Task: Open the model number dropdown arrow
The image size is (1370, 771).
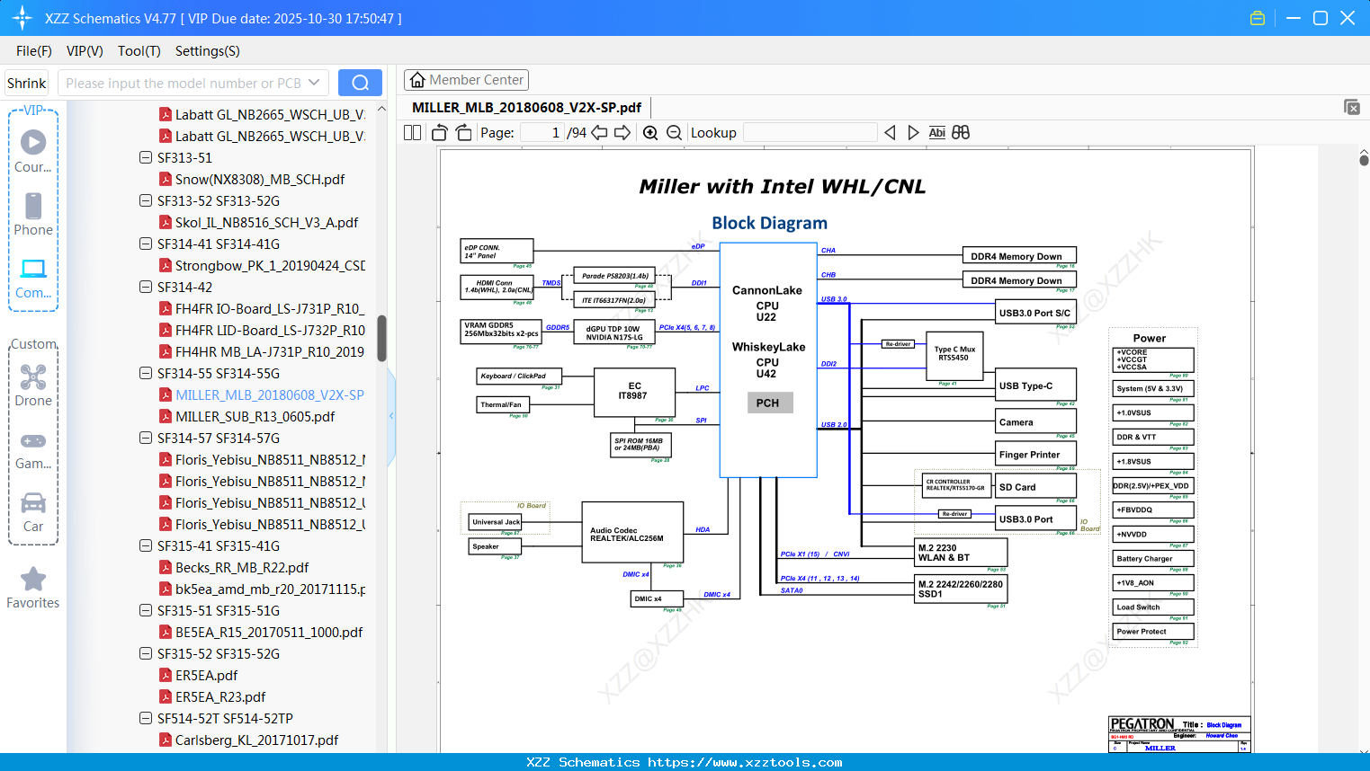Action: [314, 83]
